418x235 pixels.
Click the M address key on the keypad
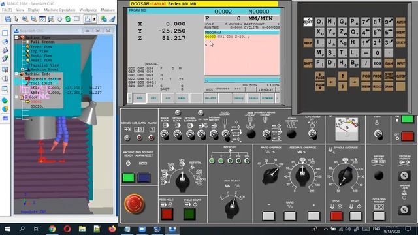click(x=319, y=53)
